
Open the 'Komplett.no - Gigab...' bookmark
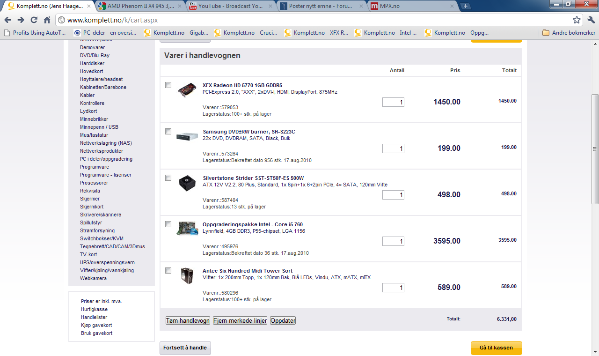pos(175,33)
